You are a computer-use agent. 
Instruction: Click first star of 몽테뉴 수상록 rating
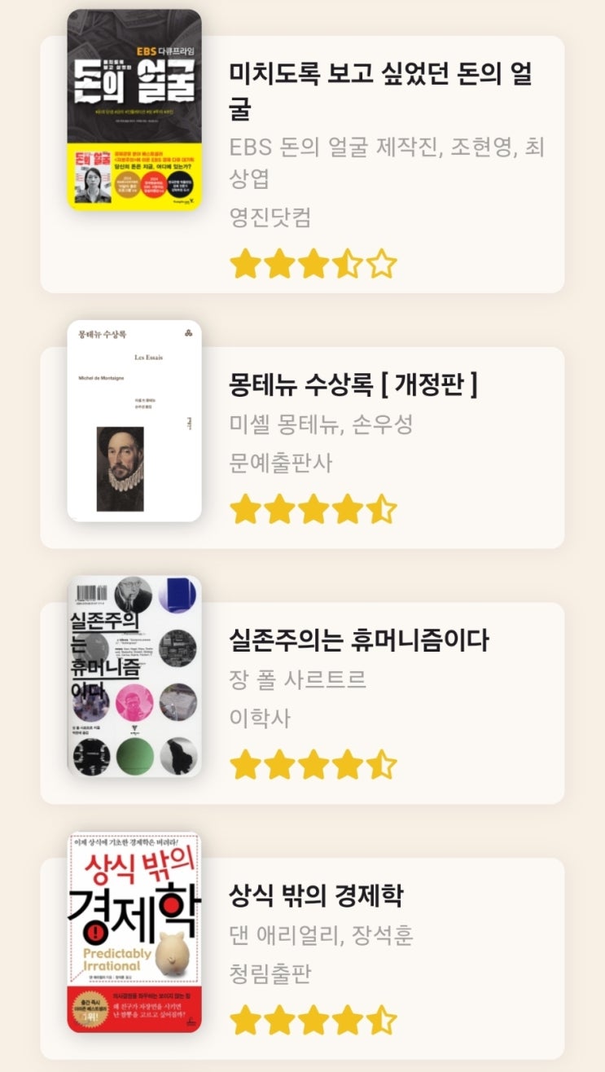tap(244, 510)
